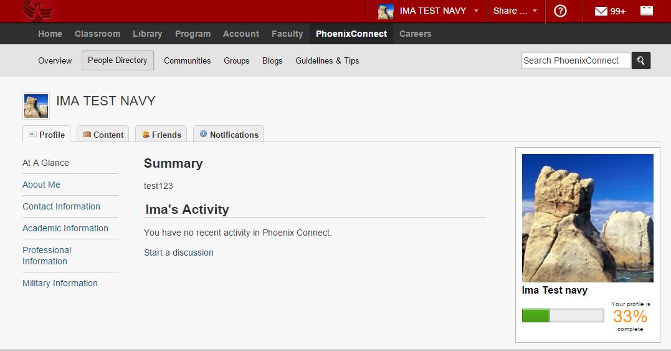Click the profile completion progress bar
The height and width of the screenshot is (351, 671).
click(563, 315)
